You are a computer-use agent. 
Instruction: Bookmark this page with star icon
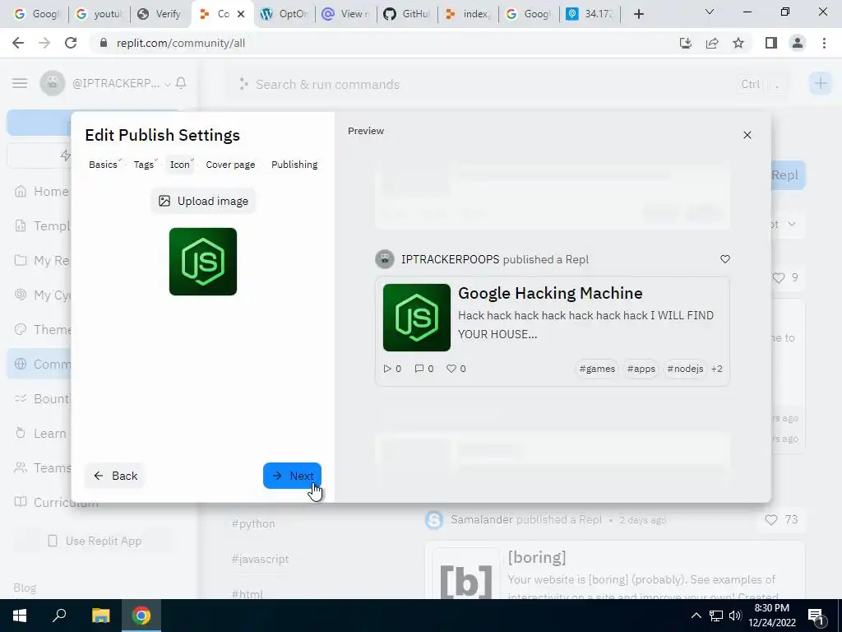[738, 43]
